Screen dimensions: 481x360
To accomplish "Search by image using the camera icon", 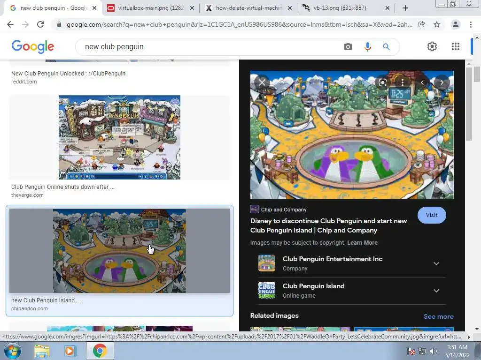I will pyautogui.click(x=348, y=47).
